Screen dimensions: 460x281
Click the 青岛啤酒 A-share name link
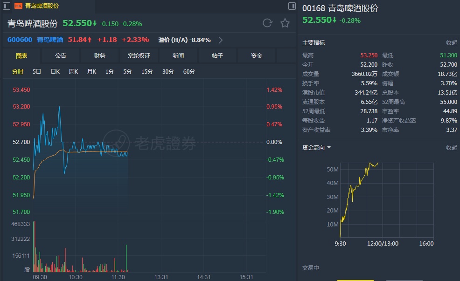tap(50, 40)
